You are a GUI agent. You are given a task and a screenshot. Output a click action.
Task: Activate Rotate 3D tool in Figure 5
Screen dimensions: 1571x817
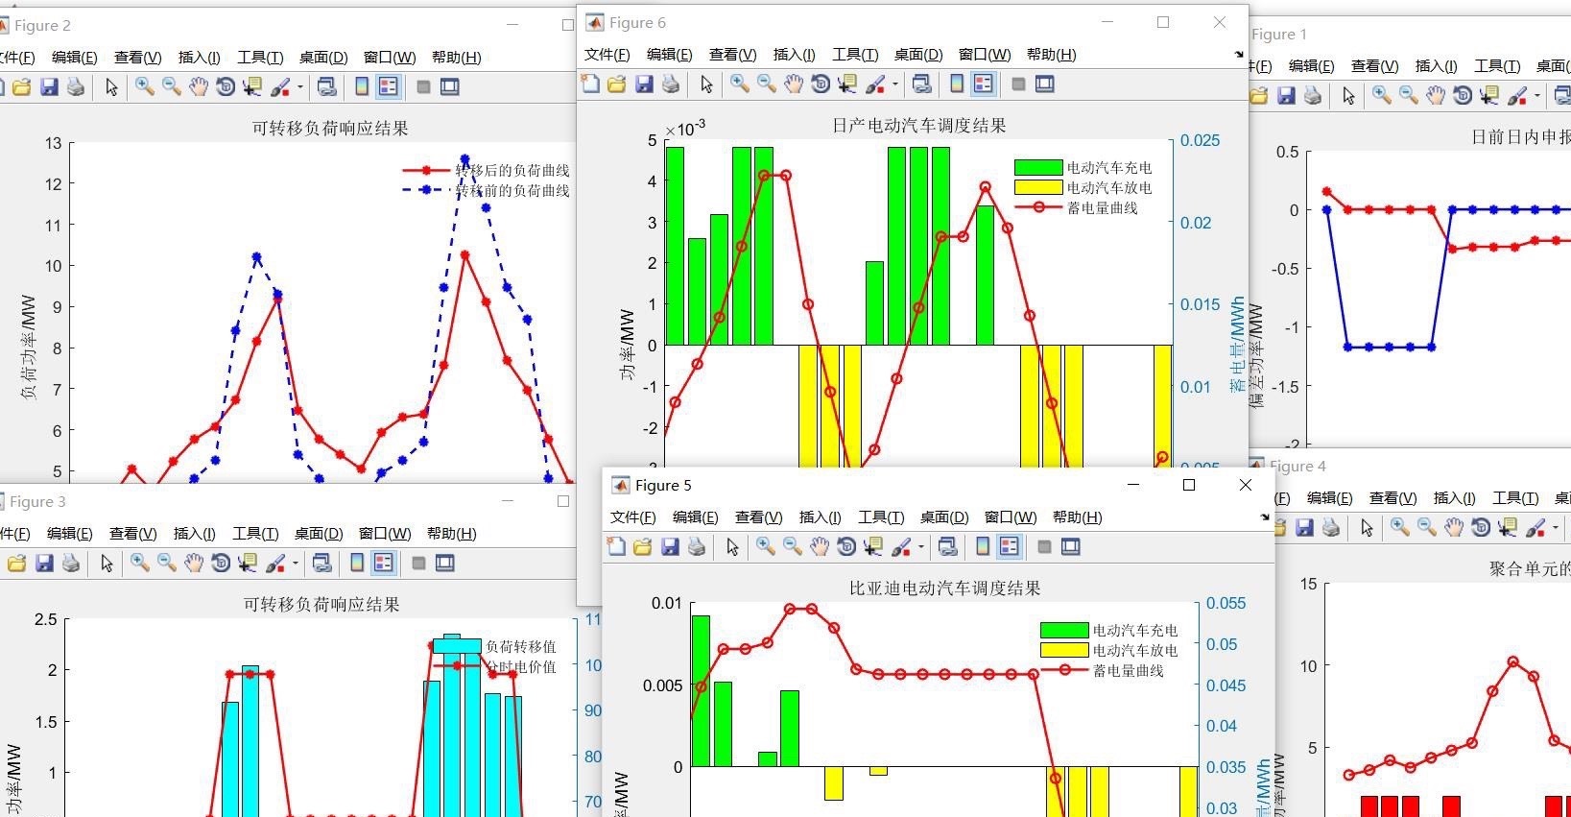846,547
